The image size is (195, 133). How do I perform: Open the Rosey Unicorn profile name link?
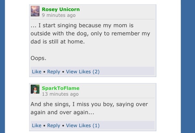(61, 9)
